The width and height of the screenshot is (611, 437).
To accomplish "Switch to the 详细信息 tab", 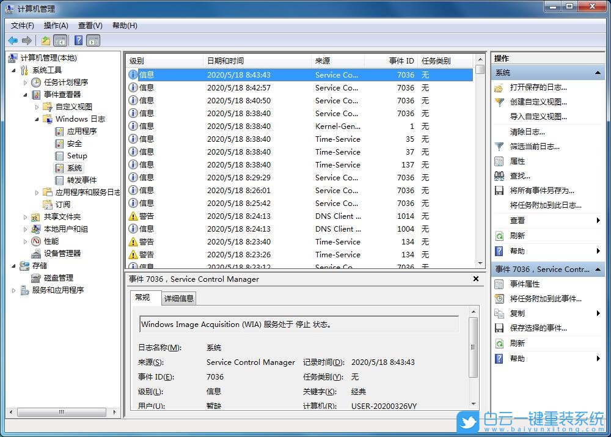I will 179,298.
